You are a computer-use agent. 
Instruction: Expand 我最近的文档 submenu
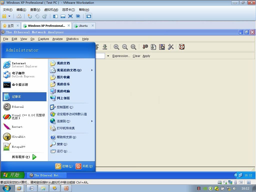[92, 70]
